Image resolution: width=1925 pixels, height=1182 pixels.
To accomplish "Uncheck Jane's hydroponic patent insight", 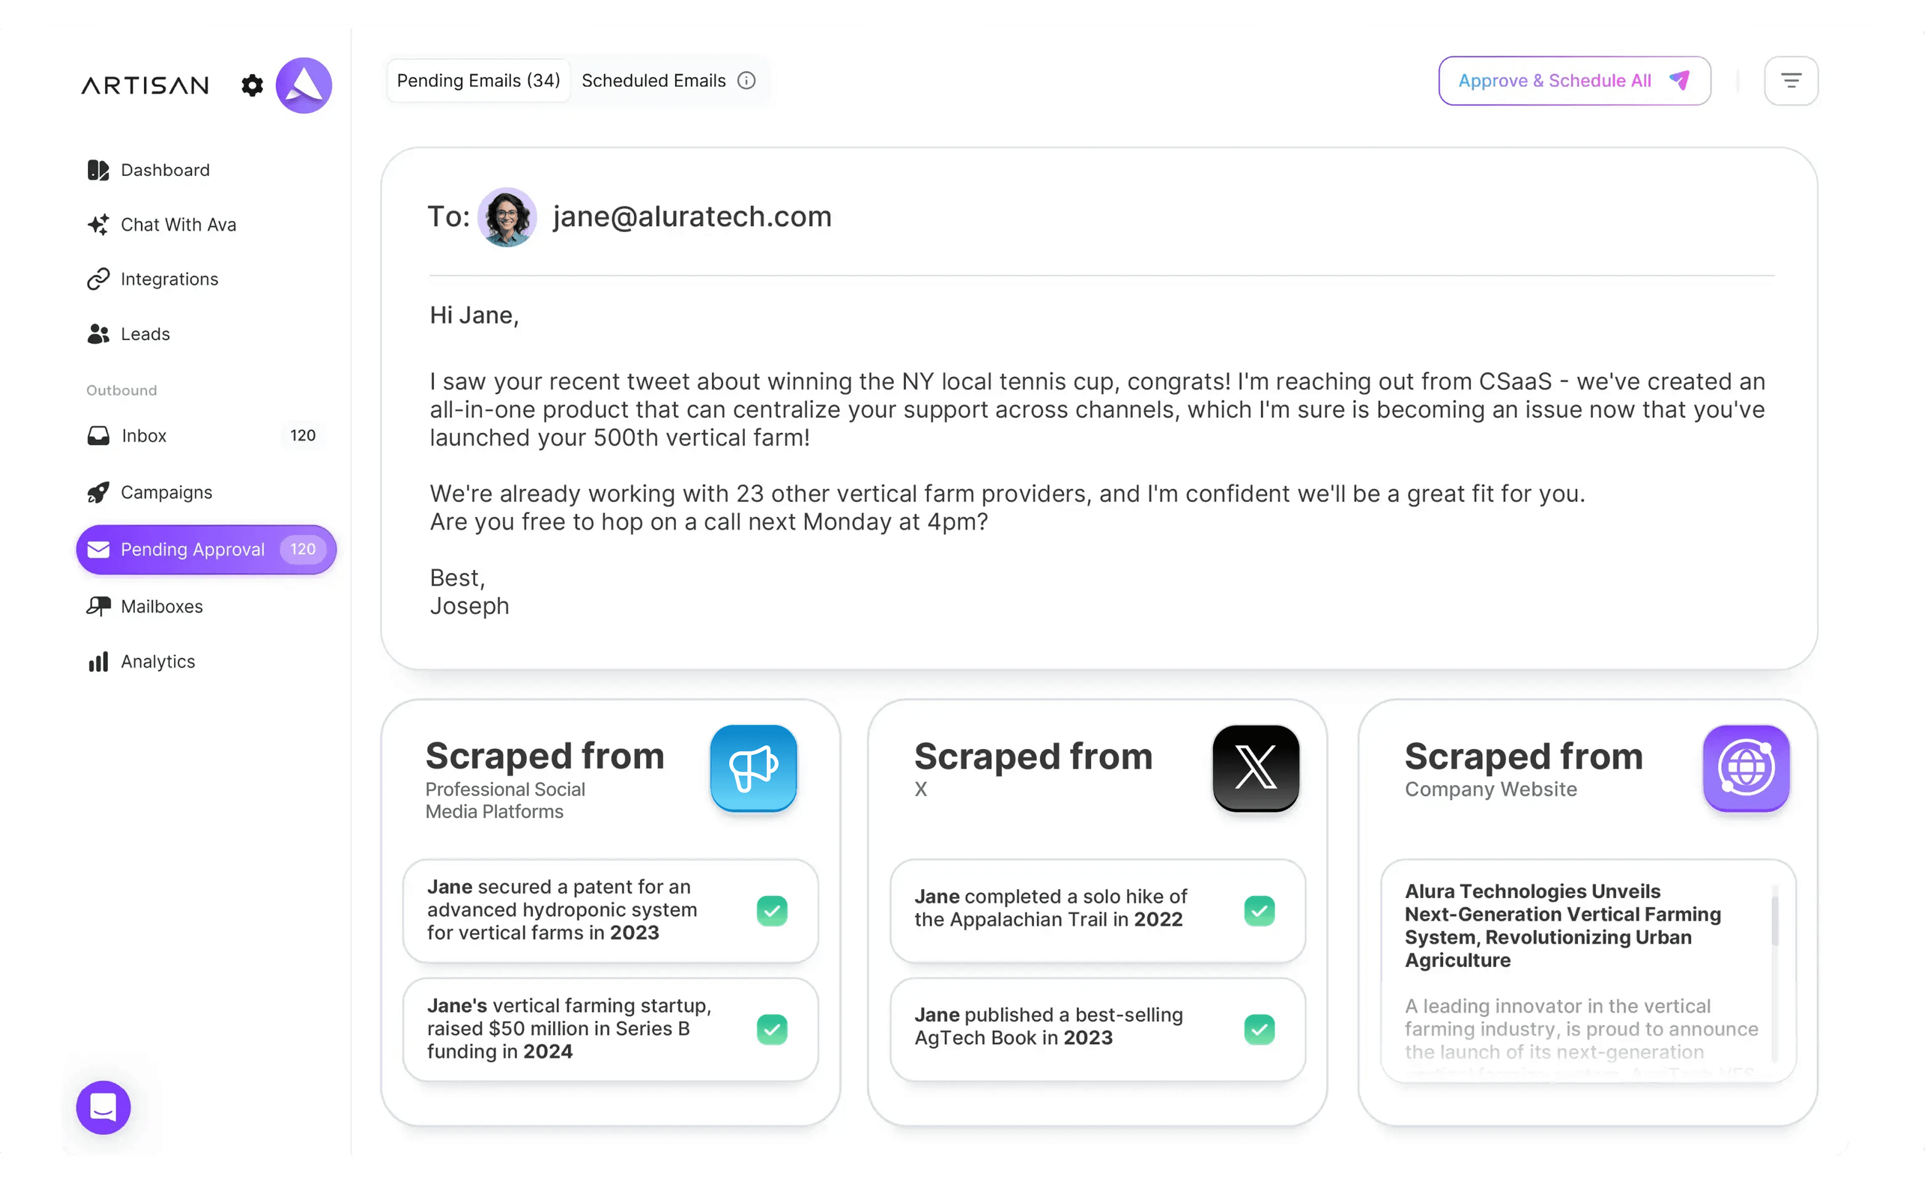I will (772, 910).
